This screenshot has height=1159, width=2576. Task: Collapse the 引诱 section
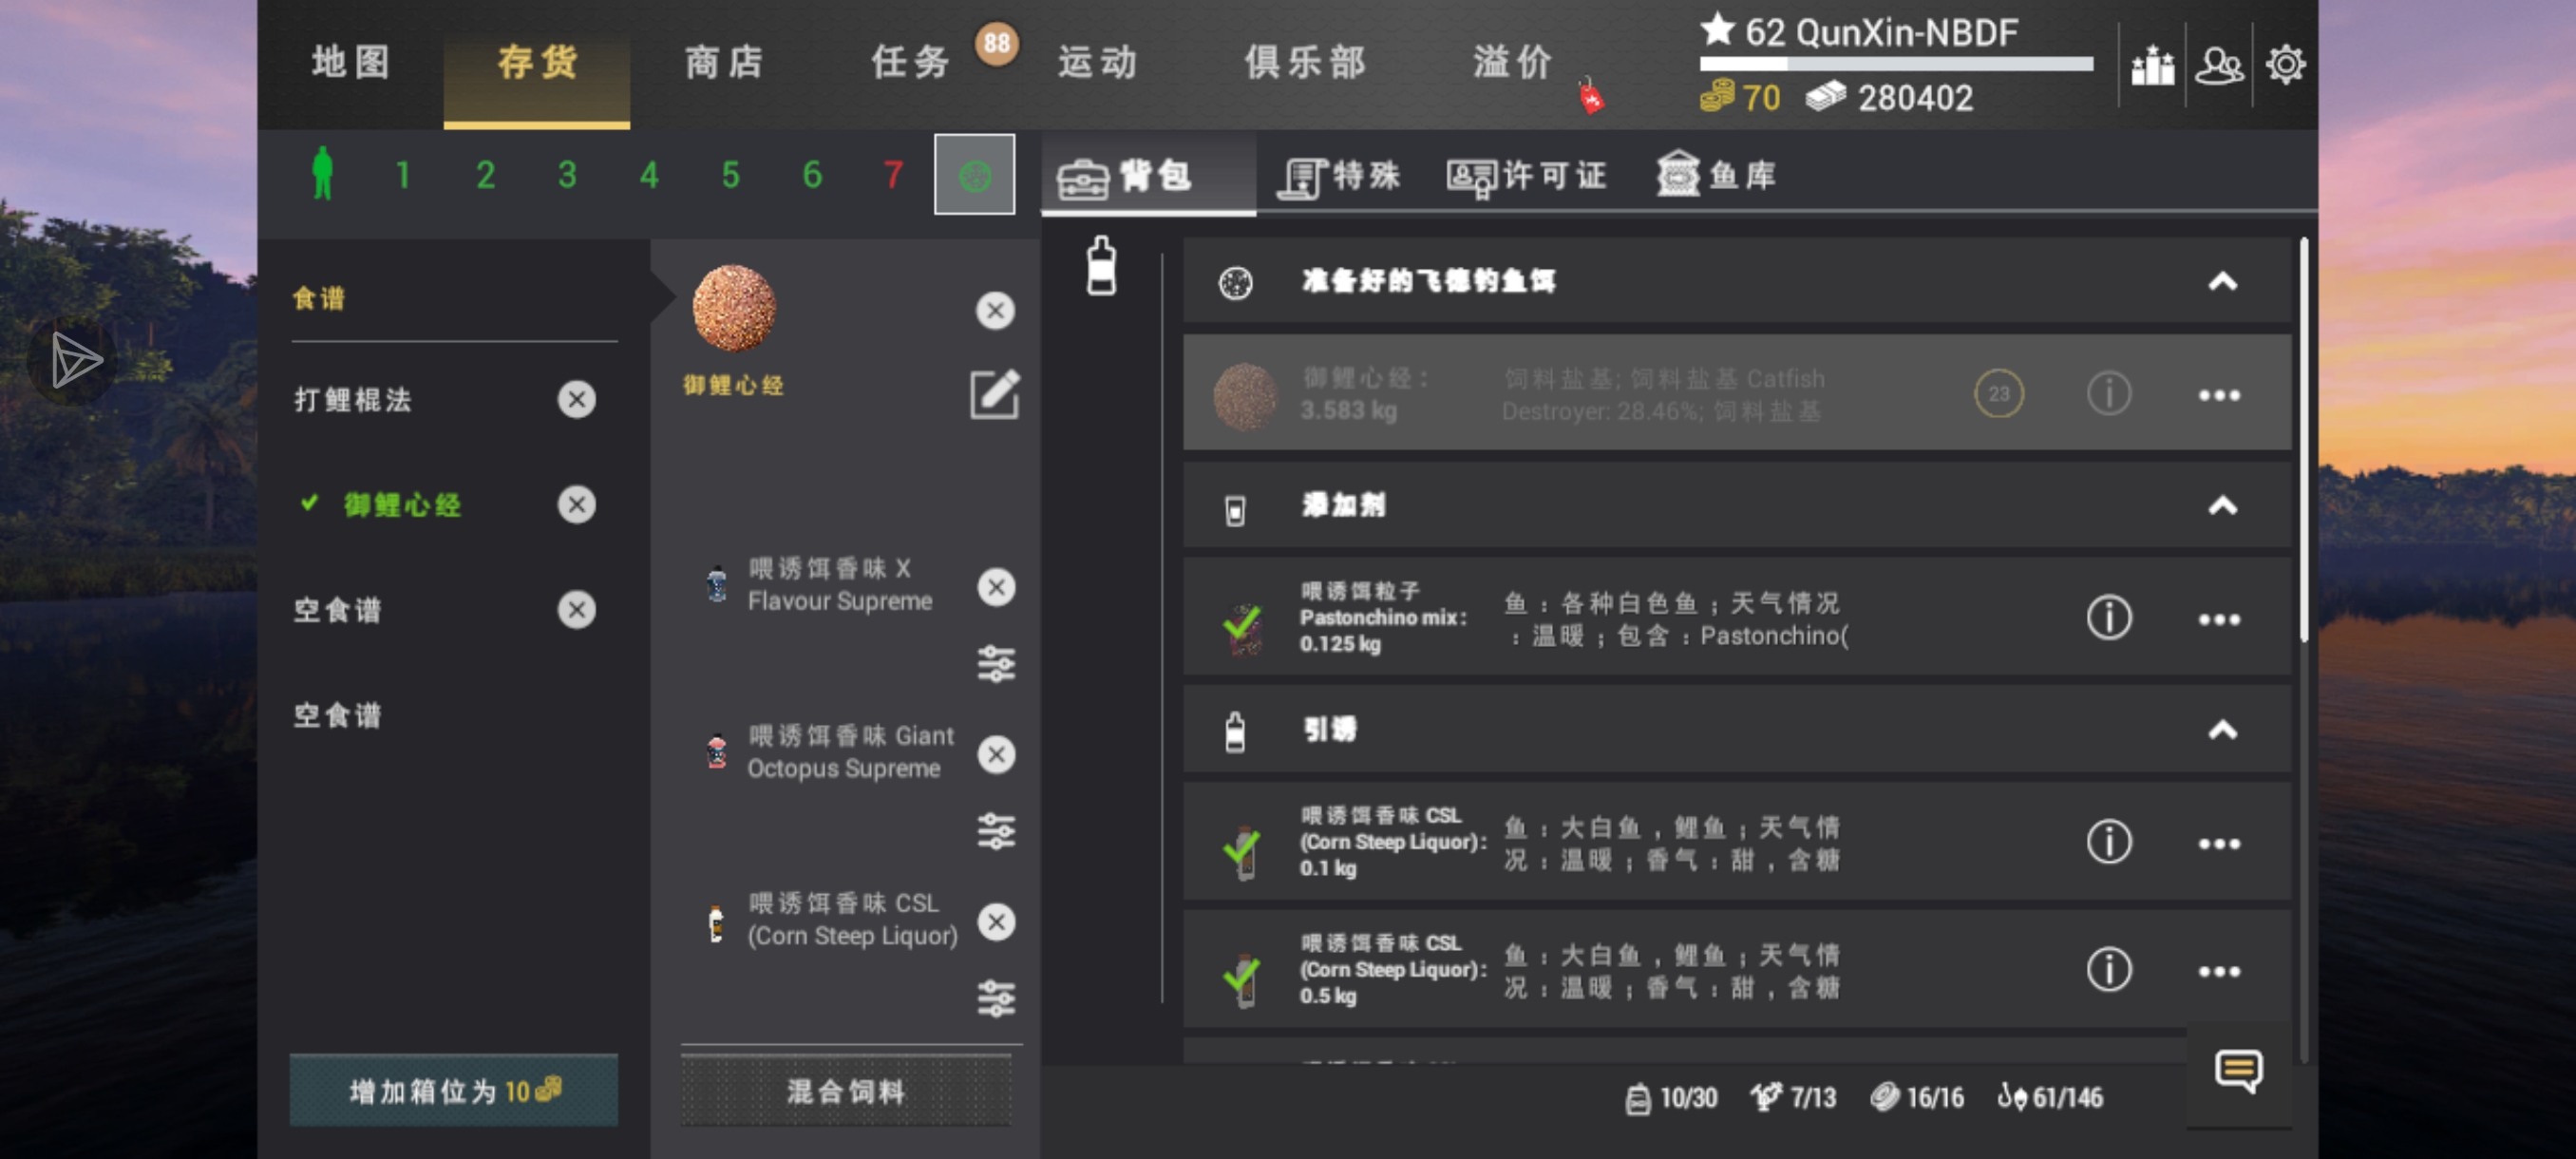point(2222,730)
